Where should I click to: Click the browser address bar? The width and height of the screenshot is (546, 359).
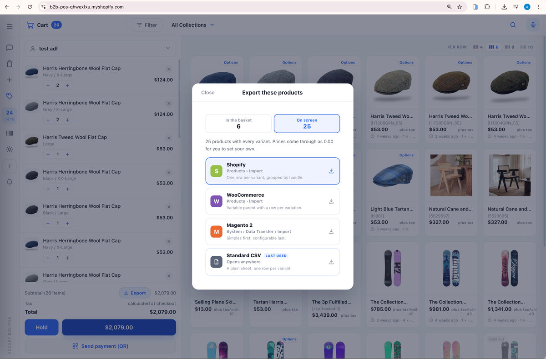(x=241, y=7)
